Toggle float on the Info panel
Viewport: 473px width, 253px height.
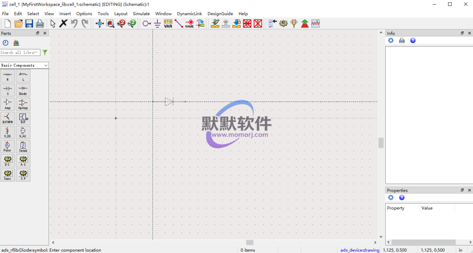(x=462, y=33)
